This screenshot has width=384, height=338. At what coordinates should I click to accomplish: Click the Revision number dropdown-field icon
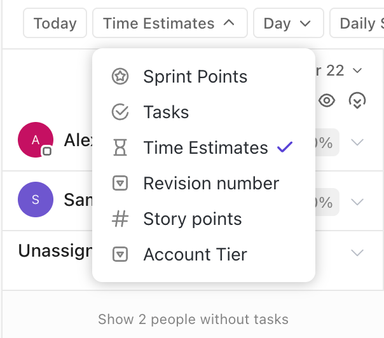[x=120, y=184]
